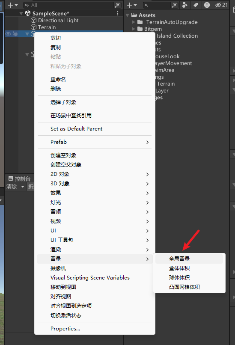235x345 pixels.
Task: Toggle scene visibility eye on selected row
Action: pos(8,34)
